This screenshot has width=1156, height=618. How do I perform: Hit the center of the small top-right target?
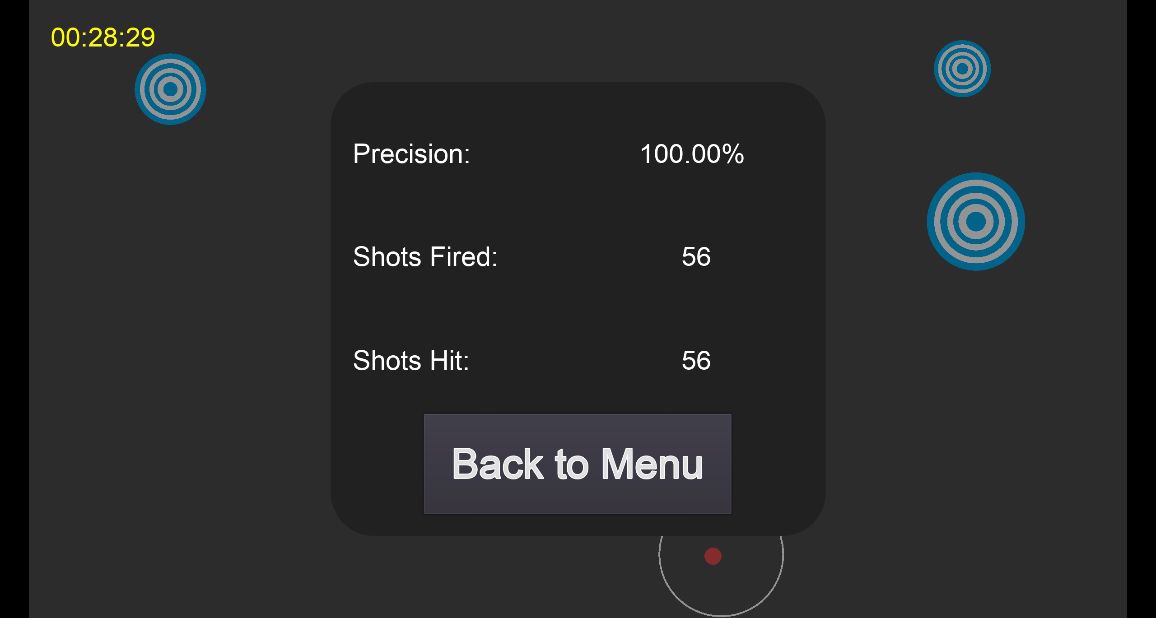962,69
